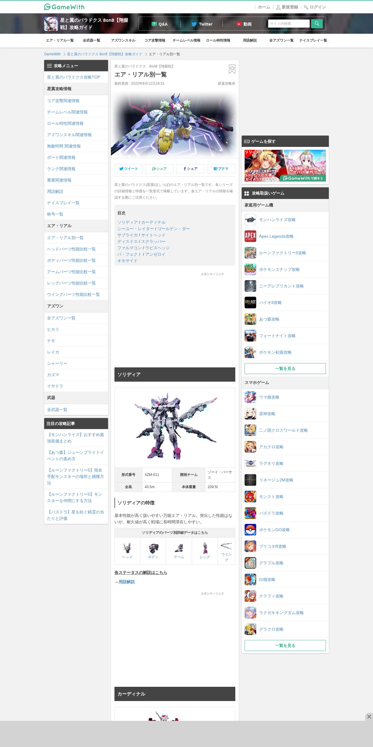The width and height of the screenshot is (373, 747).
Task: Close the bottom ad banner with X
Action: 369,717
